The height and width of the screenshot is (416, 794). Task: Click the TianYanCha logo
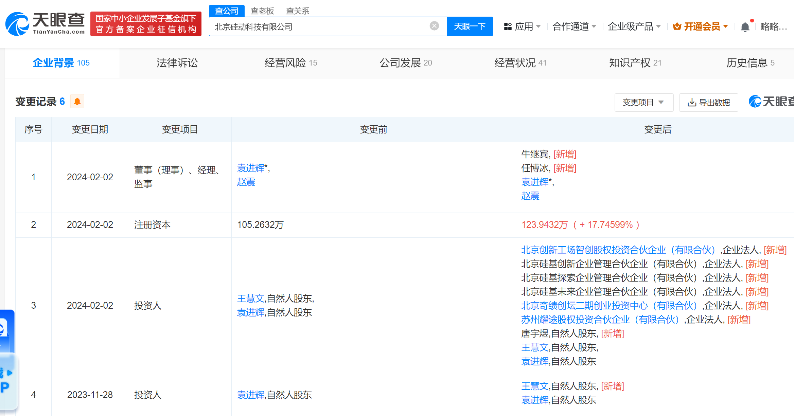pyautogui.click(x=45, y=23)
